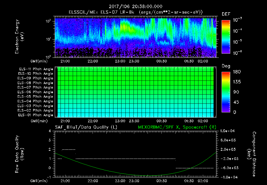Click 22:00 time label under the bottom panel
267x185 pixels.
point(93,181)
